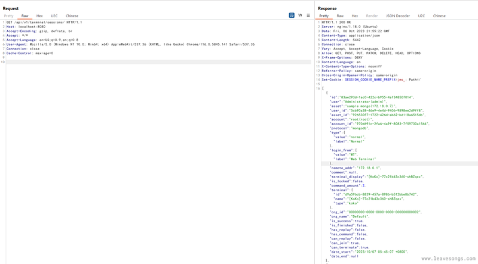Select the Raw tab in Request panel
The image size is (478, 264).
pos(25,16)
